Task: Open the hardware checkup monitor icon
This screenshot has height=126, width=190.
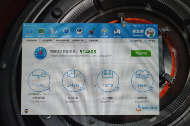Action: pyautogui.click(x=29, y=32)
